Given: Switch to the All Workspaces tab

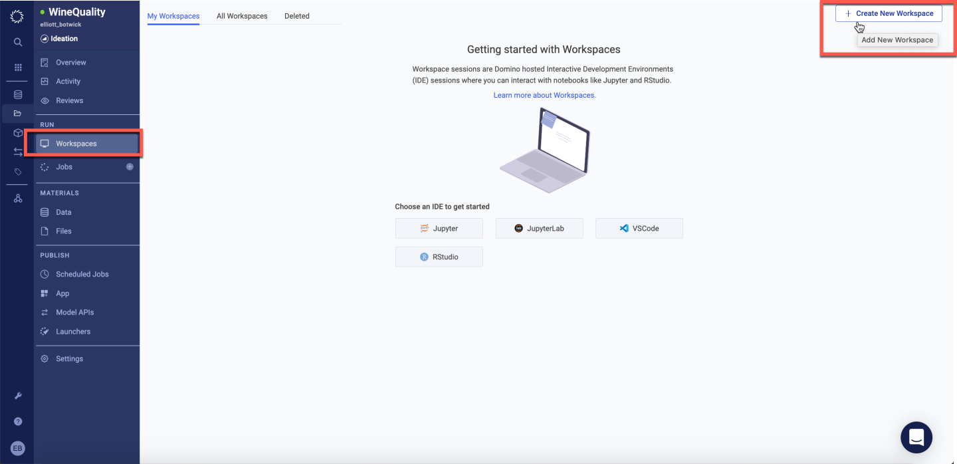Looking at the screenshot, I should [x=242, y=16].
